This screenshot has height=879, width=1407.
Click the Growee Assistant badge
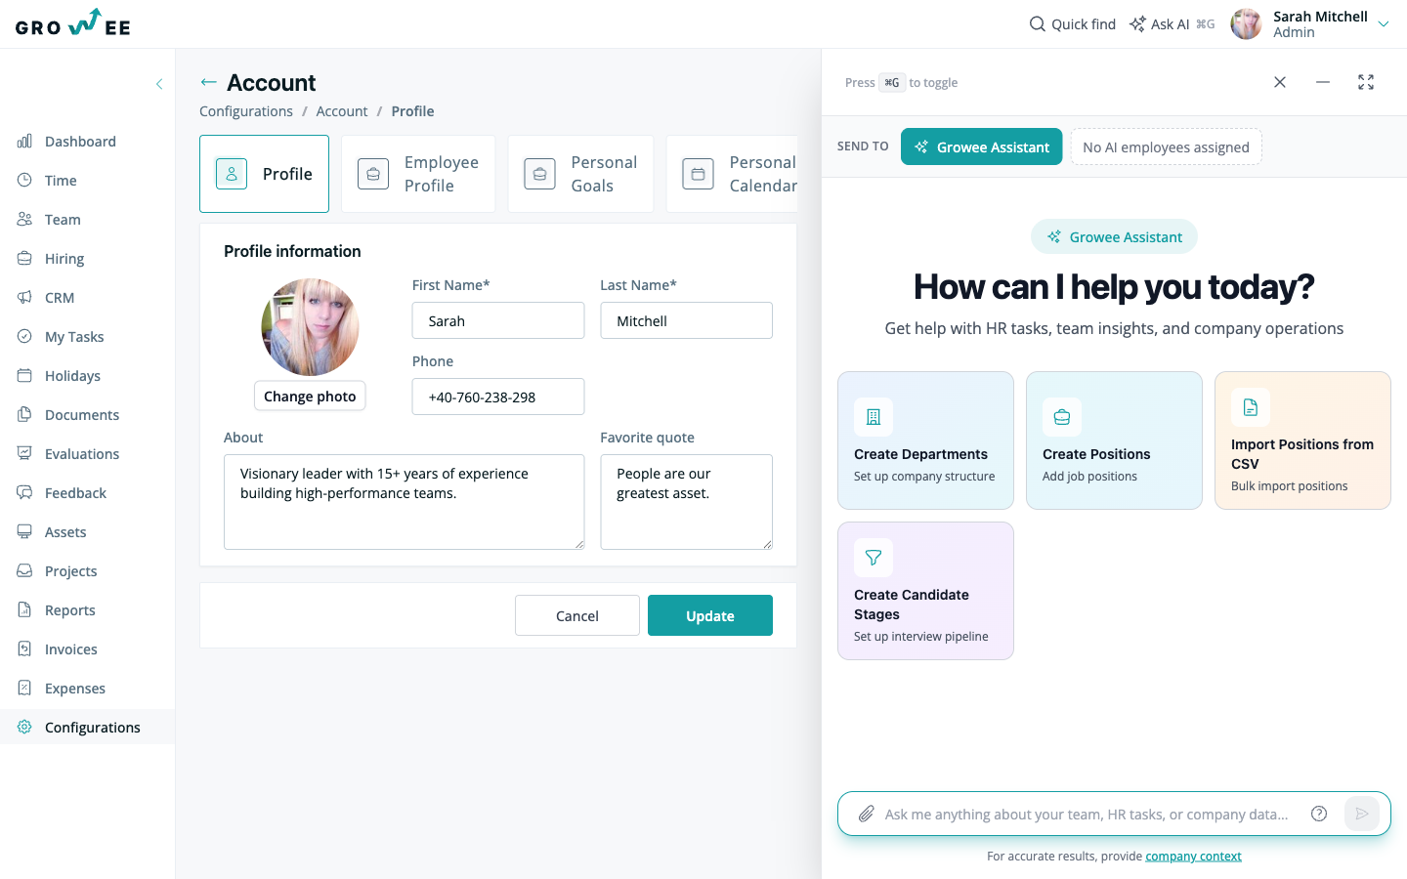click(x=1114, y=236)
